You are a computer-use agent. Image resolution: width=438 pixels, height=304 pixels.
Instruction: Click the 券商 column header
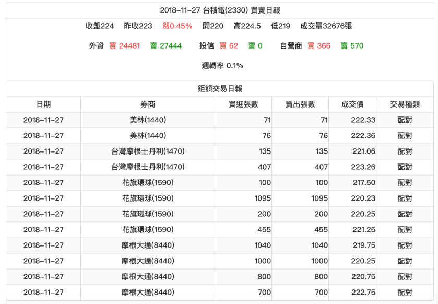point(148,103)
